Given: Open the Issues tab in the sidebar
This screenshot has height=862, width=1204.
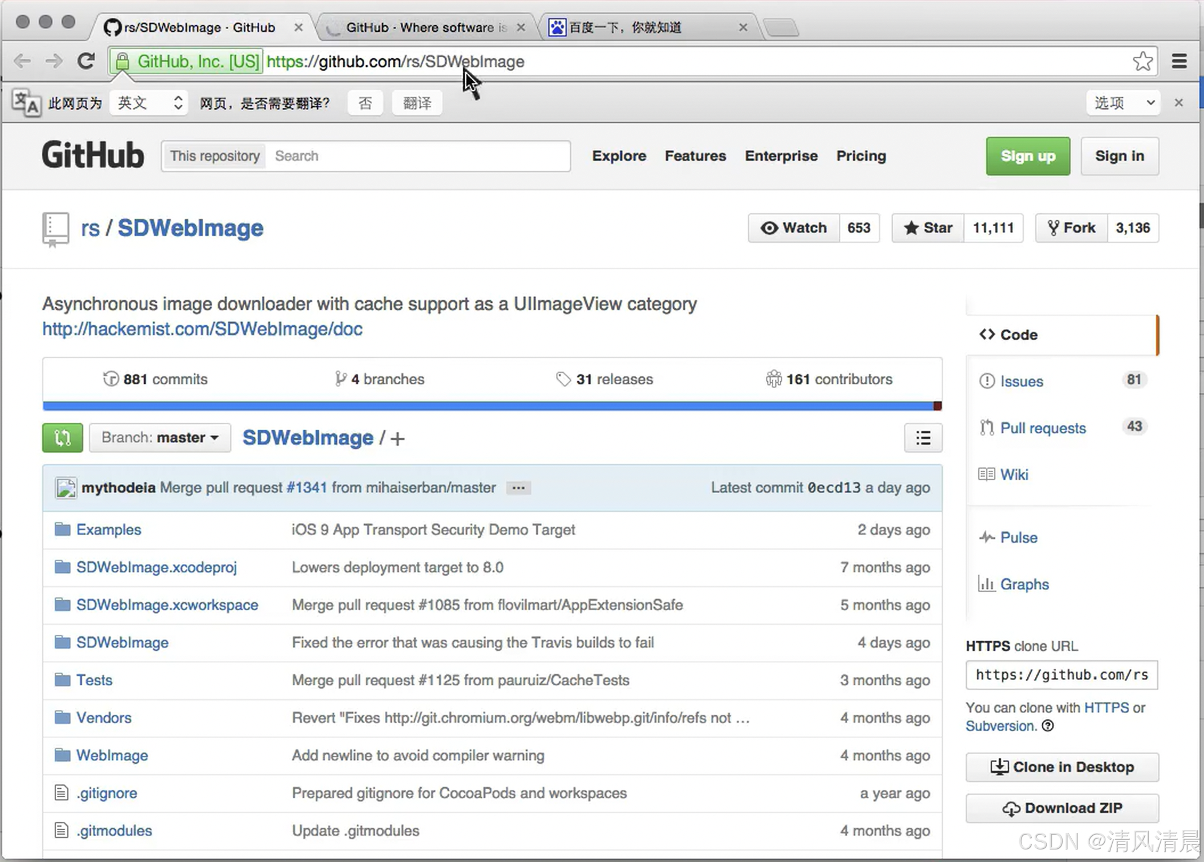Looking at the screenshot, I should pyautogui.click(x=1021, y=381).
